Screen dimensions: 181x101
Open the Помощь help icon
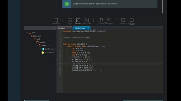(101, 20)
